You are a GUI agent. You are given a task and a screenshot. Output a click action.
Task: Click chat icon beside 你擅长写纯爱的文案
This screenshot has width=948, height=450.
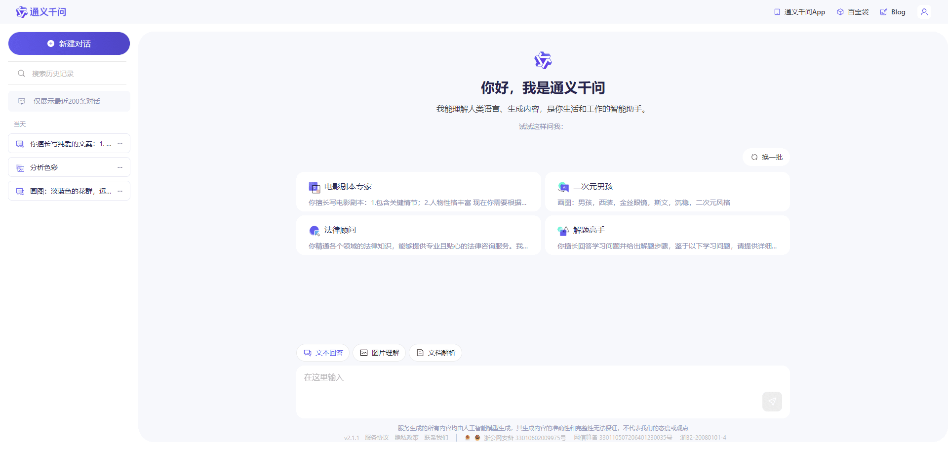(20, 144)
